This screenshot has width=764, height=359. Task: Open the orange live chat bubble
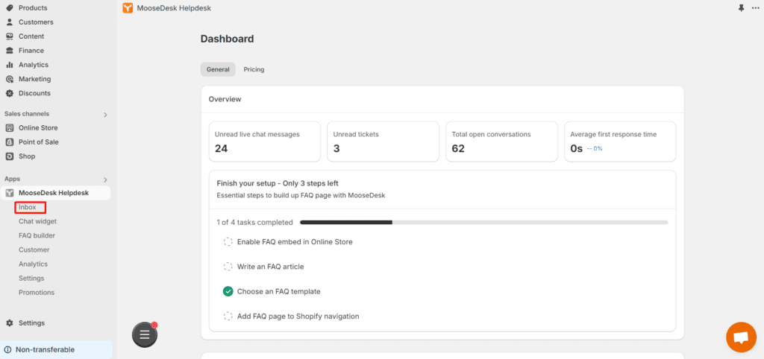[x=741, y=337]
